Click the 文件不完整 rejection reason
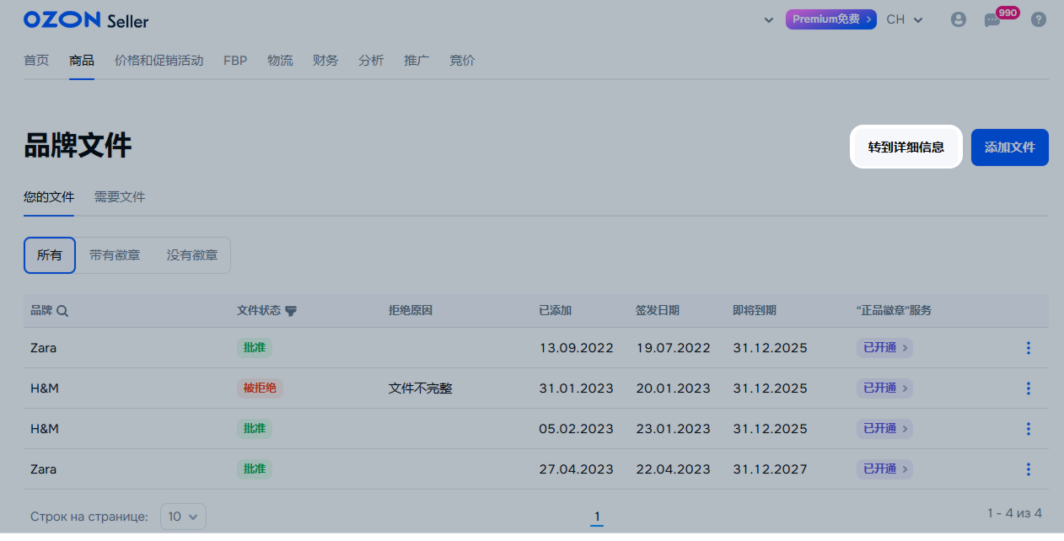 (x=421, y=388)
